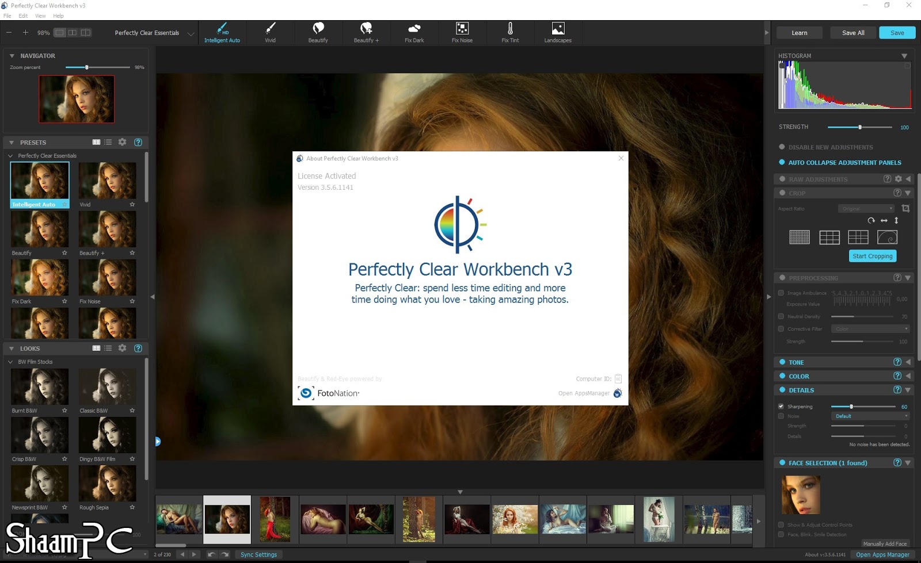Screen dimensions: 921x563
Task: Toggle Image Ambulance checkbox
Action: point(781,293)
